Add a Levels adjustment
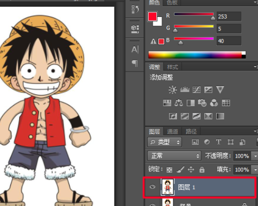 [x=185, y=90]
